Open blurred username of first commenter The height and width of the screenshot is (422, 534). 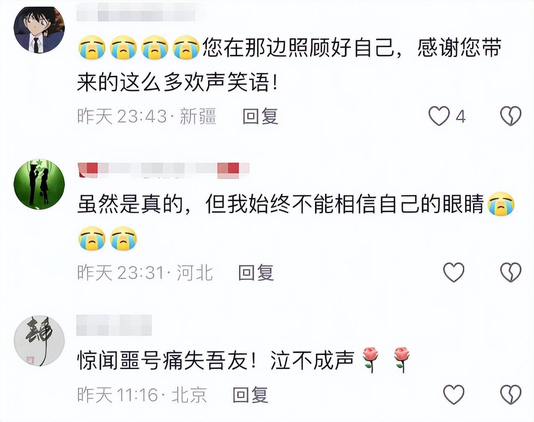(136, 12)
